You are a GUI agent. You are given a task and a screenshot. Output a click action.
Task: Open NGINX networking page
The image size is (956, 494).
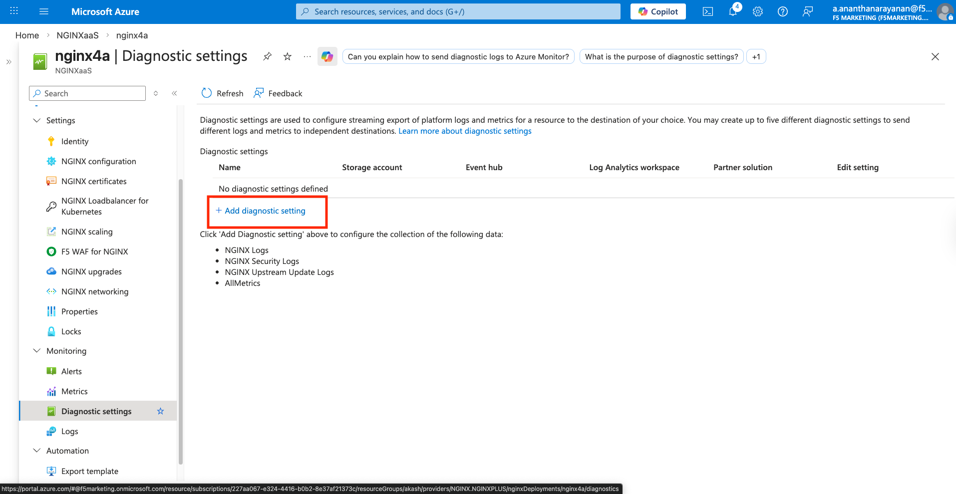pos(95,291)
